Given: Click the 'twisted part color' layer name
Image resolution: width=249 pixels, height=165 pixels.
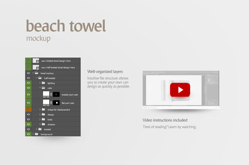Looking at the screenshot, I should coord(70,95).
